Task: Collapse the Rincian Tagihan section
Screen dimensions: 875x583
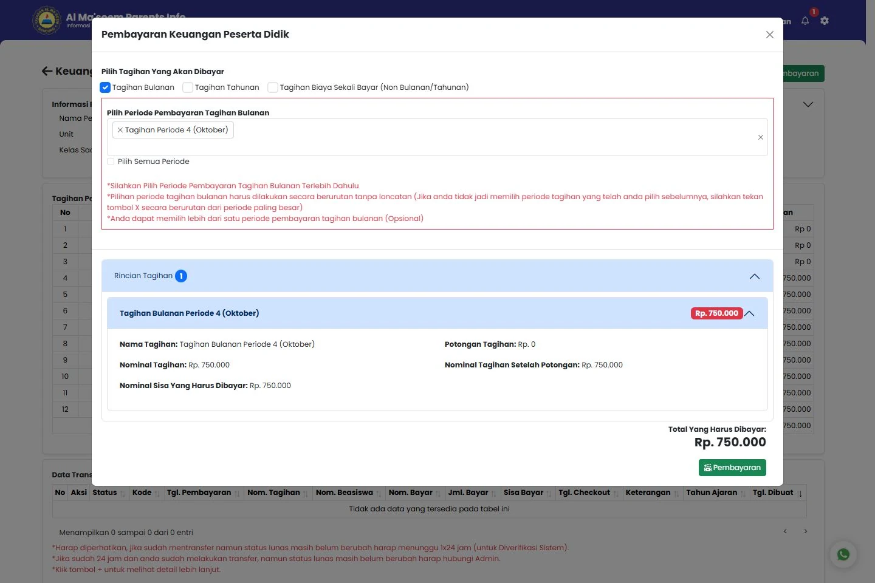Action: point(755,276)
